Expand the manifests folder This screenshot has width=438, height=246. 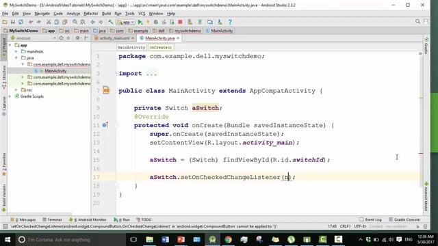coord(16,51)
